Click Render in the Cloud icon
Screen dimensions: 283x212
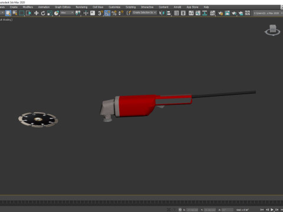tap(241, 13)
